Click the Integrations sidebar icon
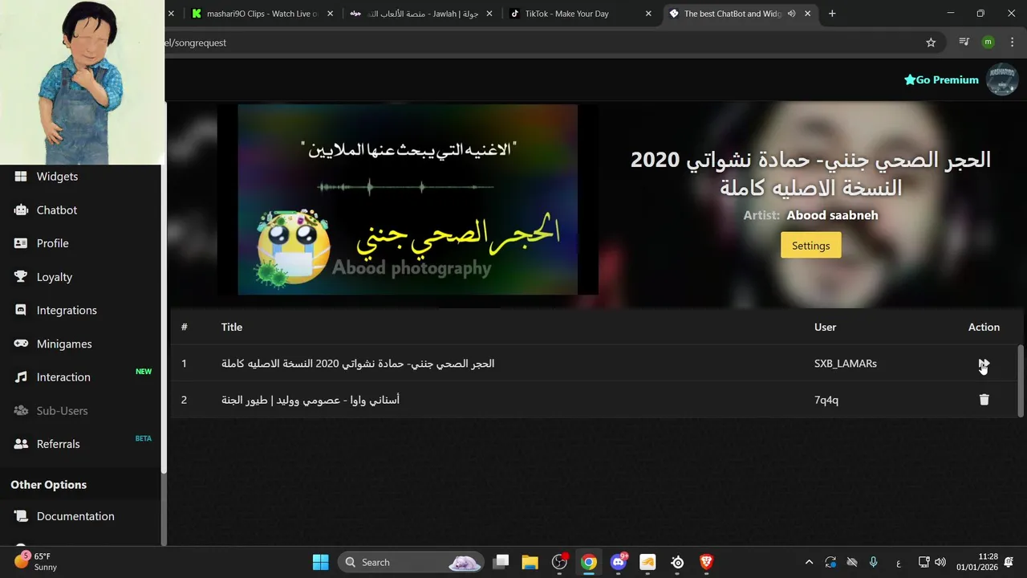Screen dimensions: 1027x578 [x=21, y=310]
